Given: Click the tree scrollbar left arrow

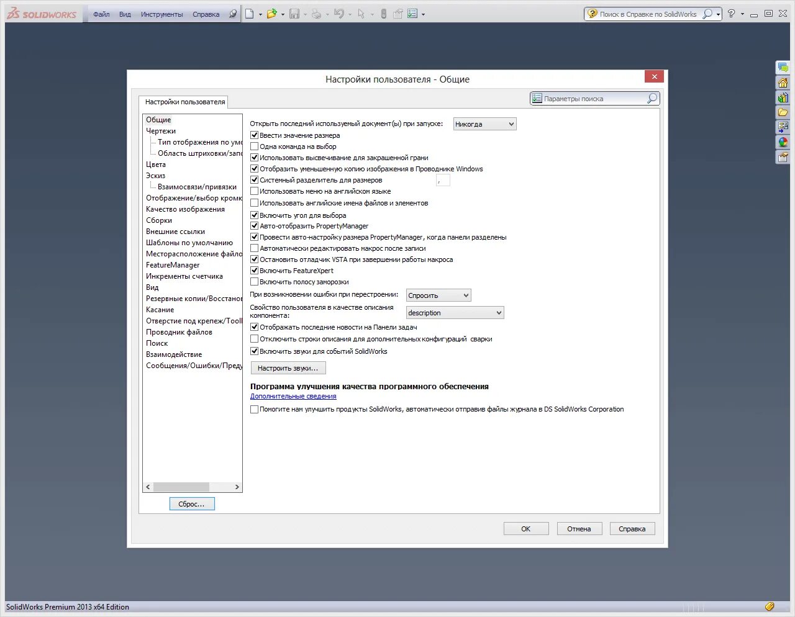Looking at the screenshot, I should click(148, 487).
